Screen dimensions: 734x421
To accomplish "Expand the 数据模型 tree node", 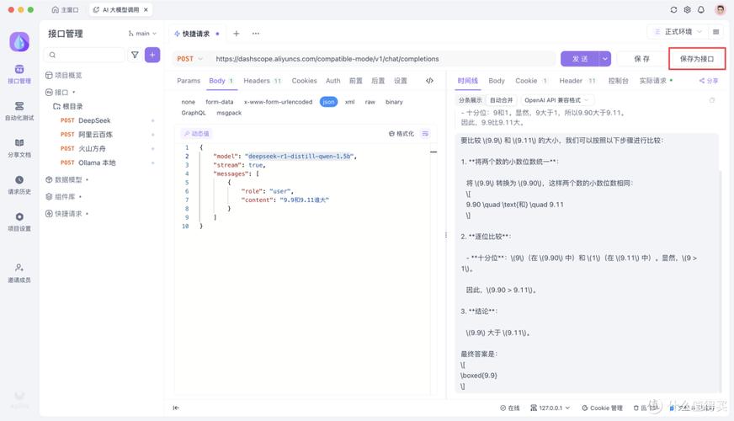I will 67,179.
